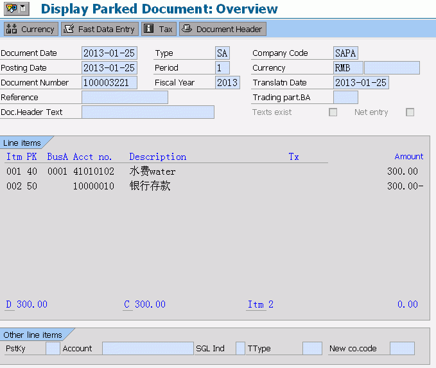Click the Tax button
The width and height of the screenshot is (436, 368).
coord(159,29)
